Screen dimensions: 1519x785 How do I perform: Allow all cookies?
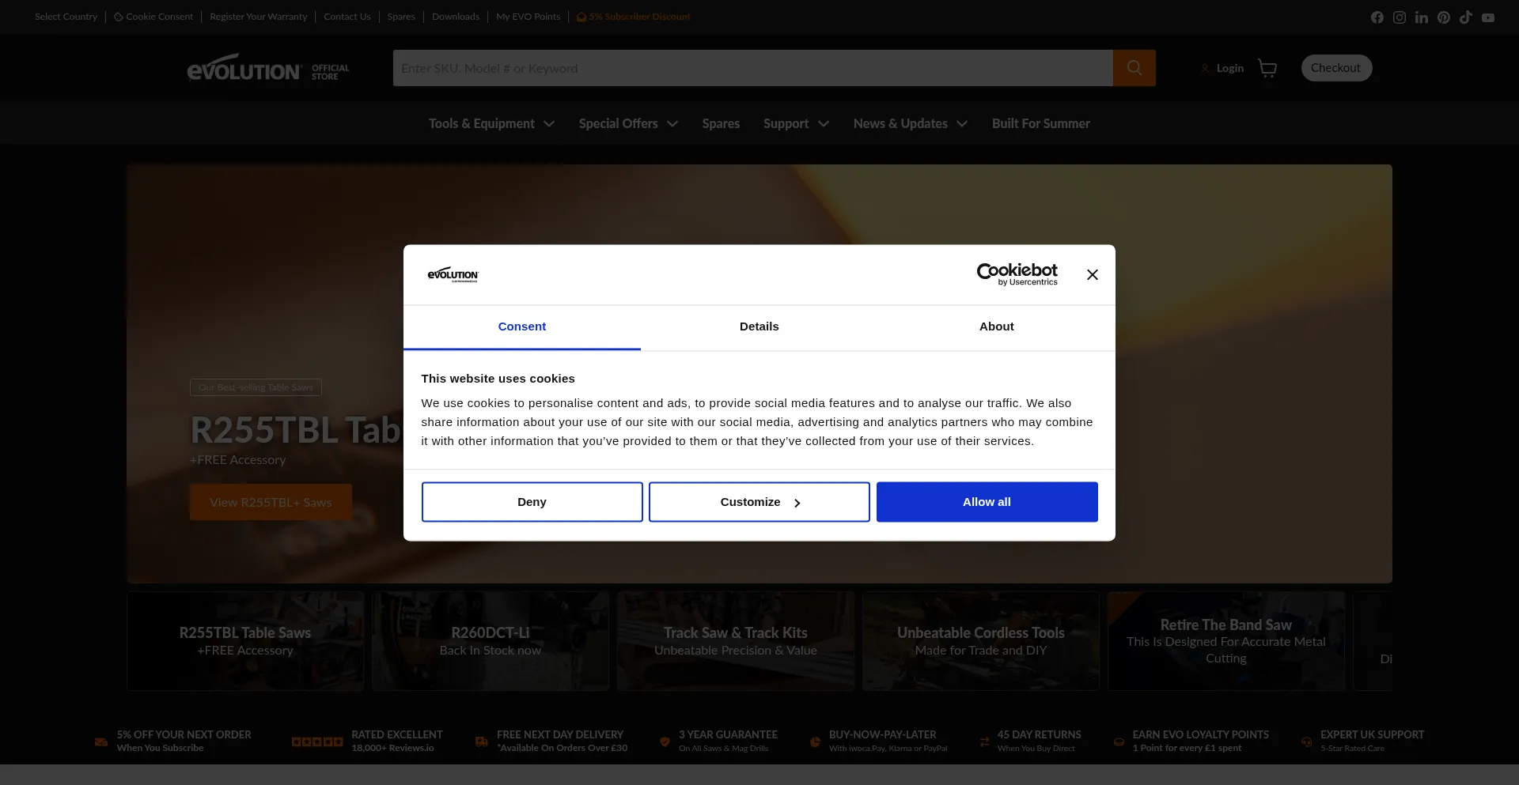tap(987, 502)
